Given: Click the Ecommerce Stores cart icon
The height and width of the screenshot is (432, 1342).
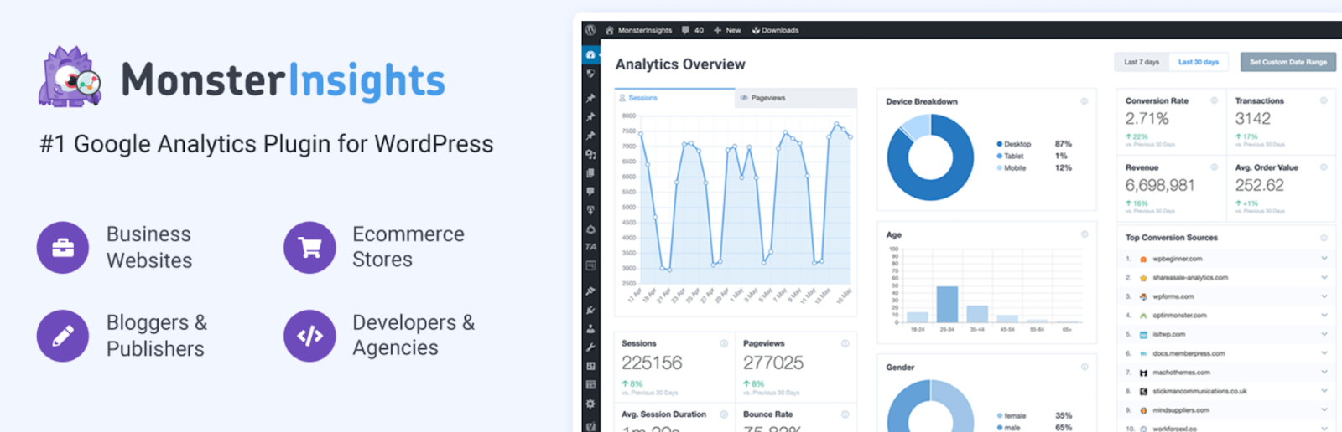Looking at the screenshot, I should coord(309,248).
